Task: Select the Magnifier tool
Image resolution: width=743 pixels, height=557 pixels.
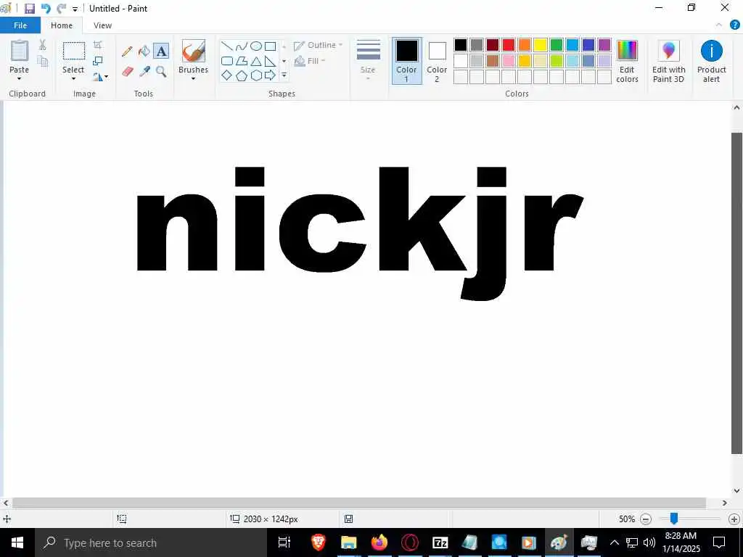Action: [162, 72]
